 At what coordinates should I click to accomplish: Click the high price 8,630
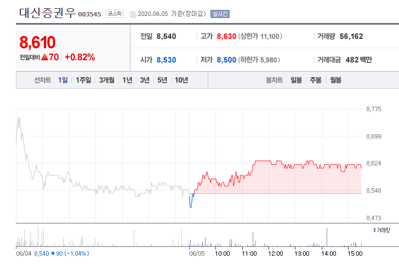pos(226,36)
